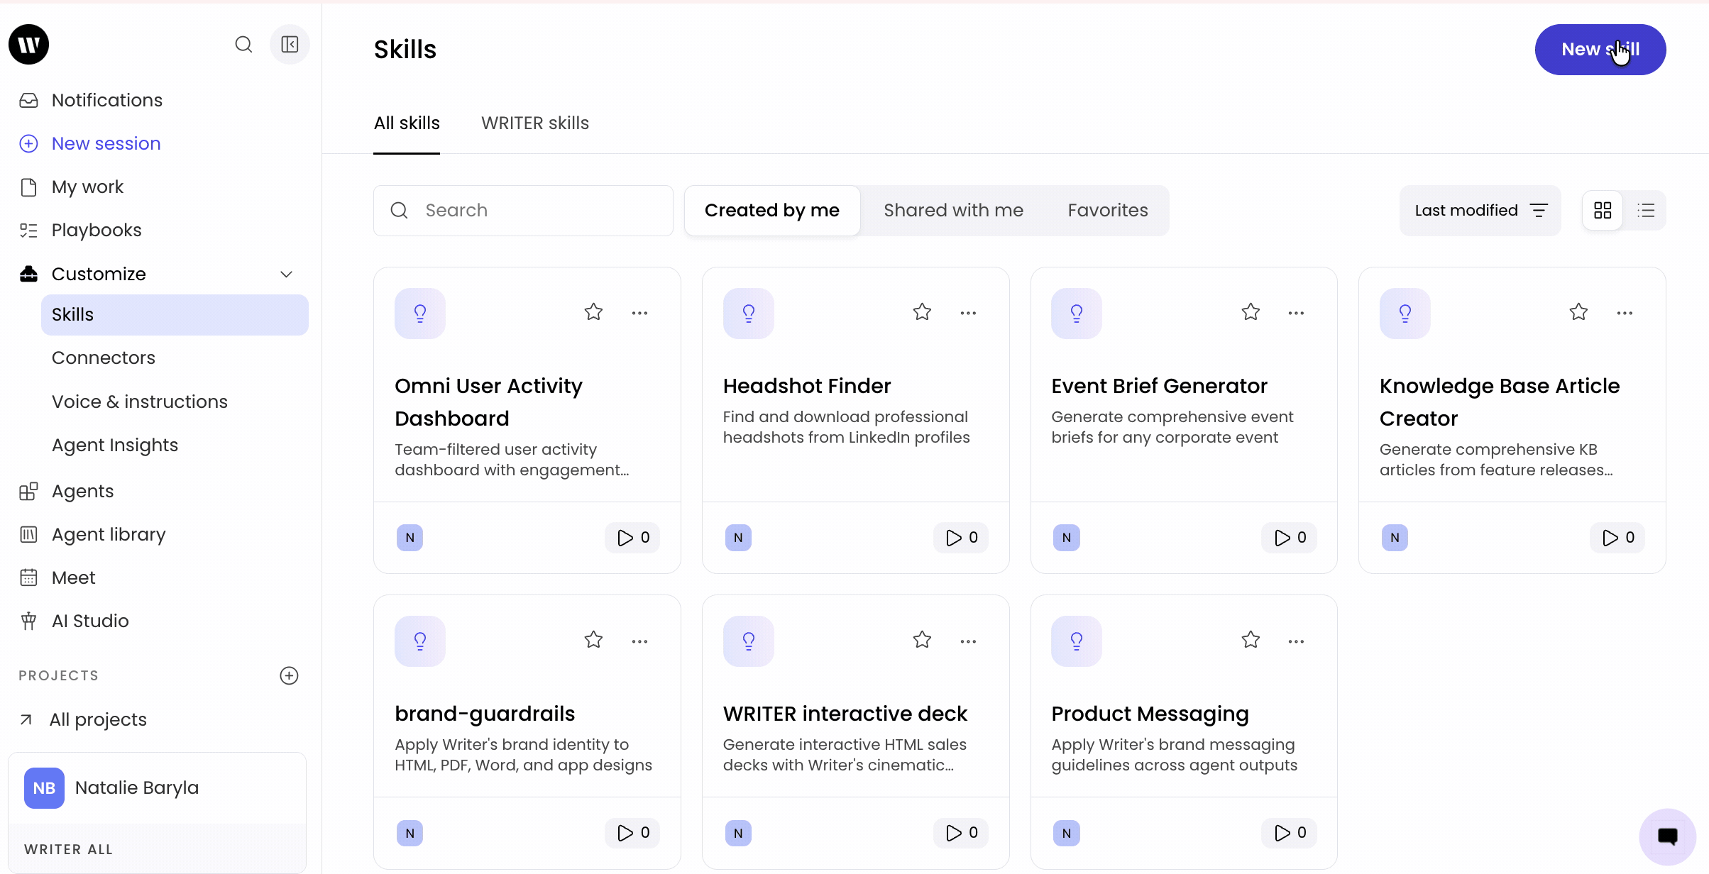Click the Notifications inbox icon

pyautogui.click(x=28, y=100)
